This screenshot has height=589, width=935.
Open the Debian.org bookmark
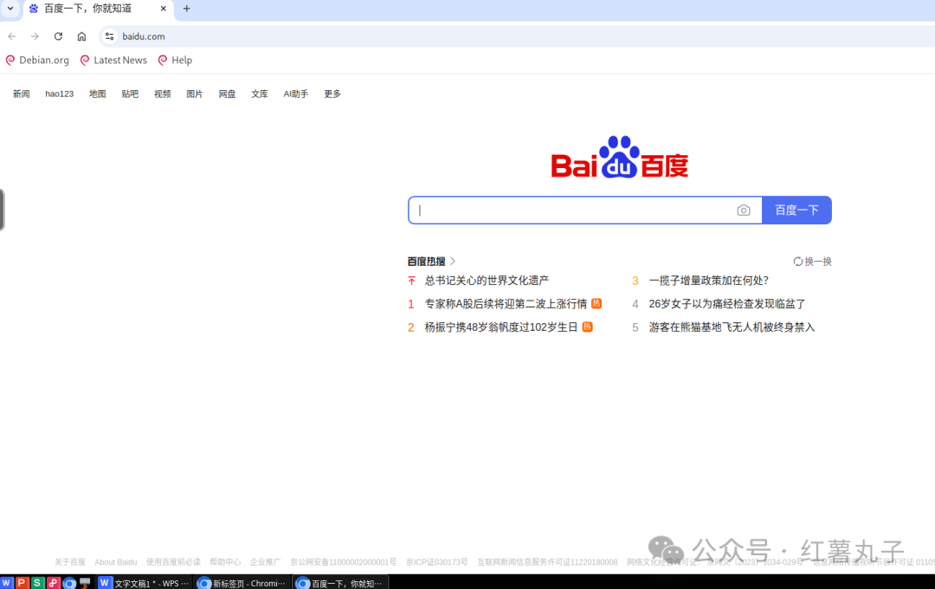[x=37, y=61]
